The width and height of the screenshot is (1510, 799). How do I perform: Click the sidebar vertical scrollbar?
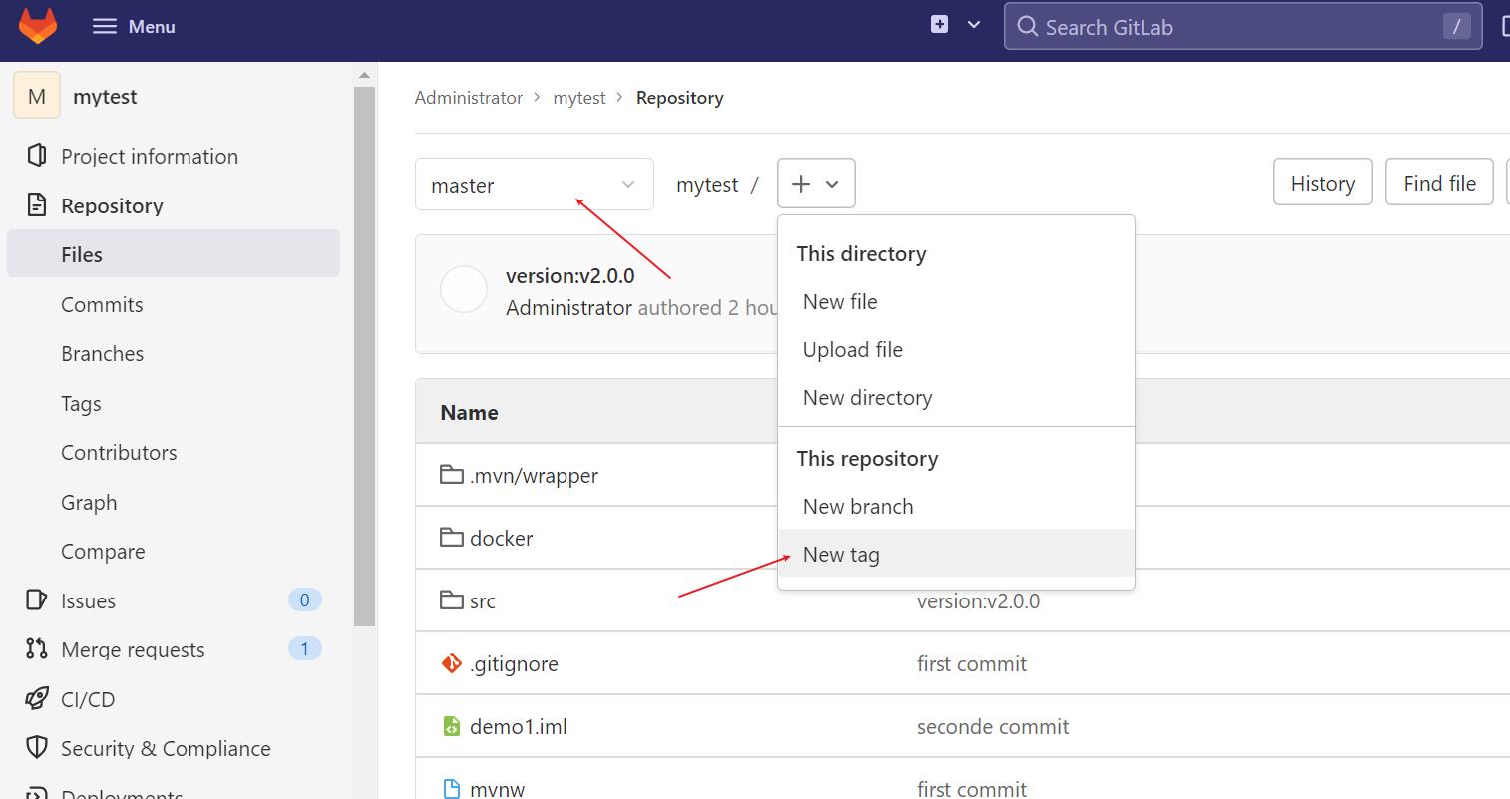(x=364, y=356)
